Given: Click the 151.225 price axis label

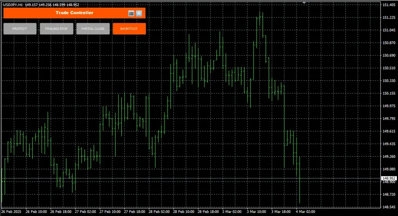Looking at the screenshot, I should pyautogui.click(x=389, y=17).
